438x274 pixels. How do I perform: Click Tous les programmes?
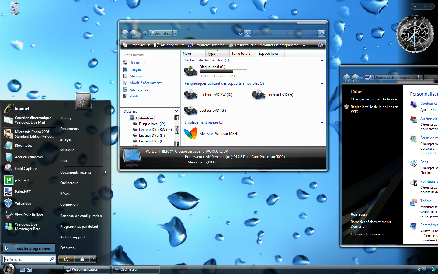click(29, 248)
